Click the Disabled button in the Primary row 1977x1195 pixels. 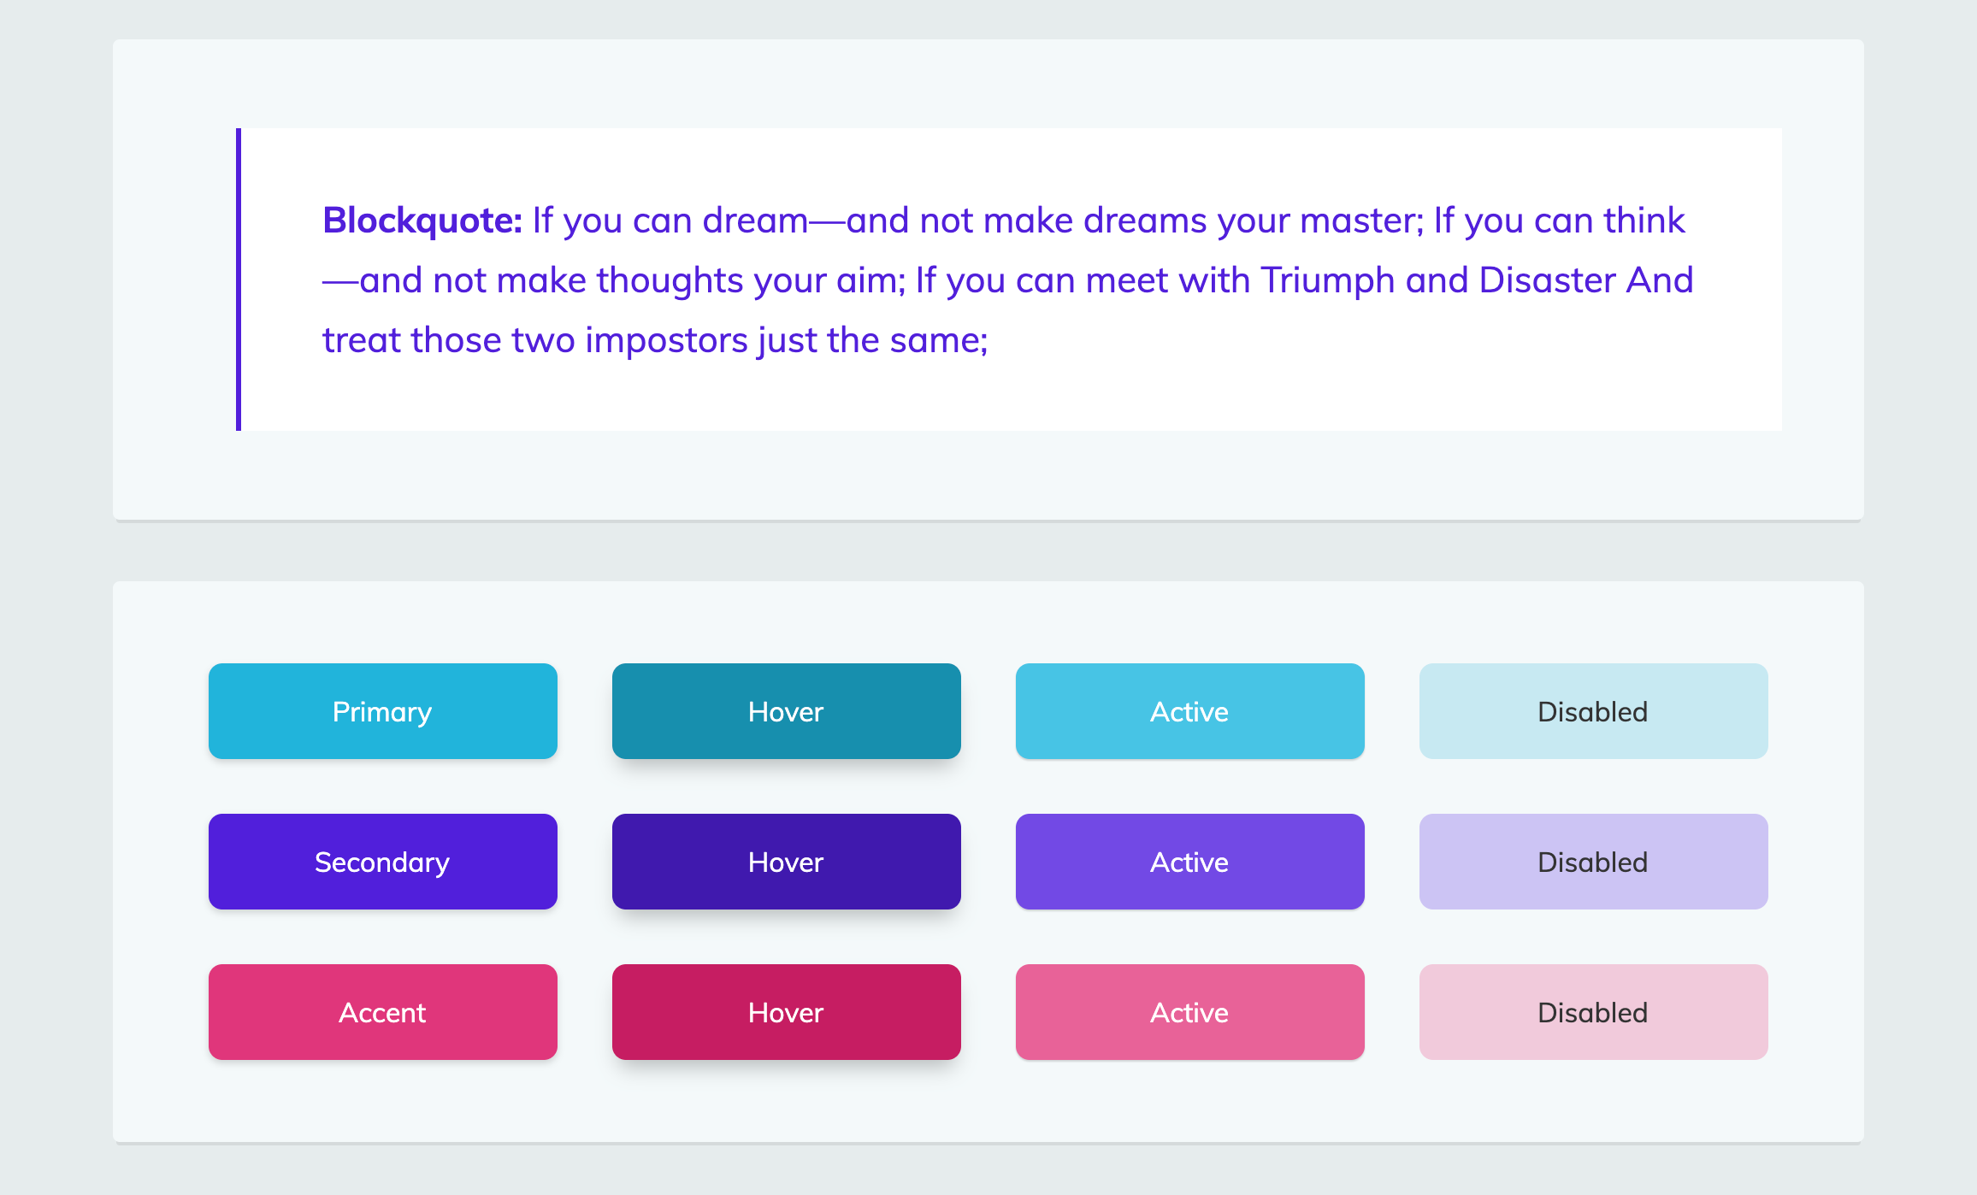coord(1592,710)
